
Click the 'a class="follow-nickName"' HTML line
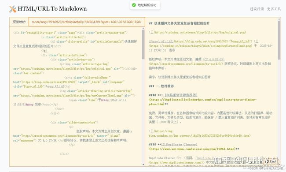88,78
